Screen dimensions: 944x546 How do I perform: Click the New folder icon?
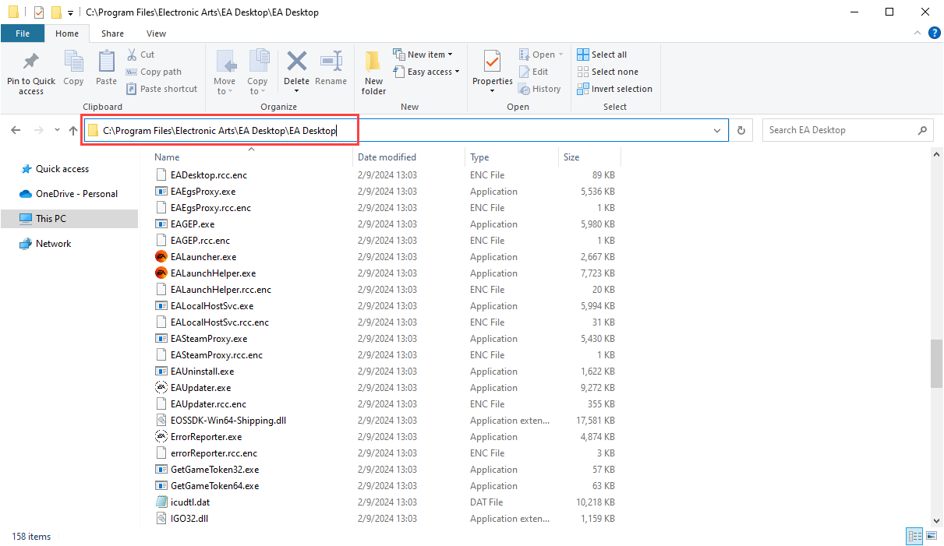373,62
